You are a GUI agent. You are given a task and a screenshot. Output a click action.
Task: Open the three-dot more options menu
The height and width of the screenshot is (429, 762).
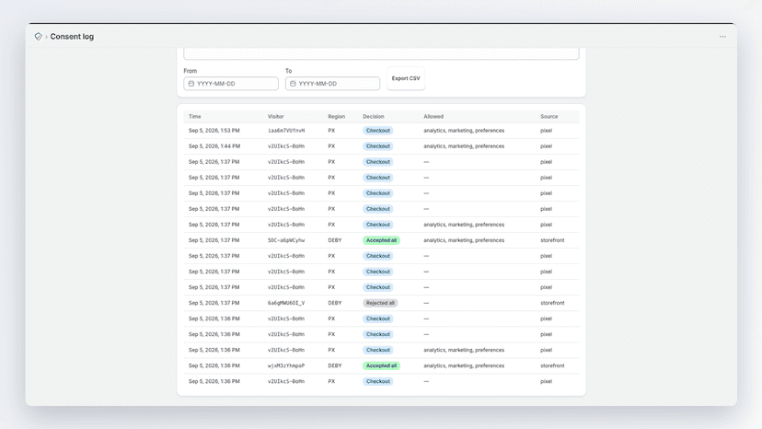coord(722,37)
